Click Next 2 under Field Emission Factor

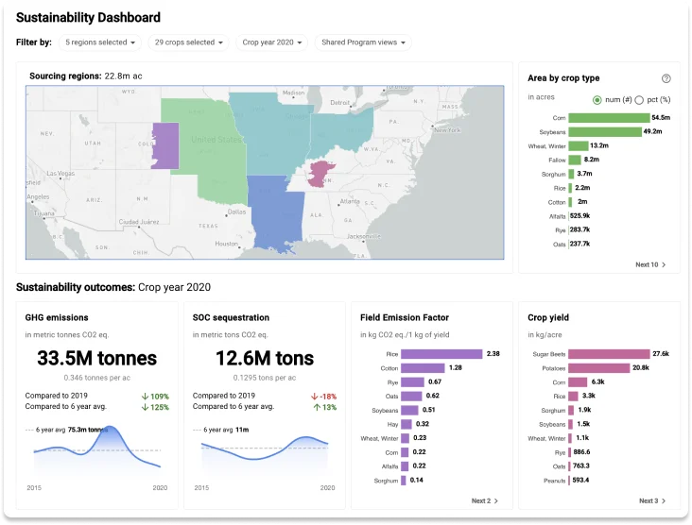[x=484, y=500]
